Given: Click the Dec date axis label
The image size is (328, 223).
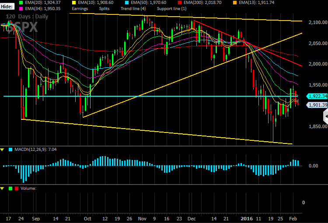Looking at the screenshot, I should [x=192, y=219].
